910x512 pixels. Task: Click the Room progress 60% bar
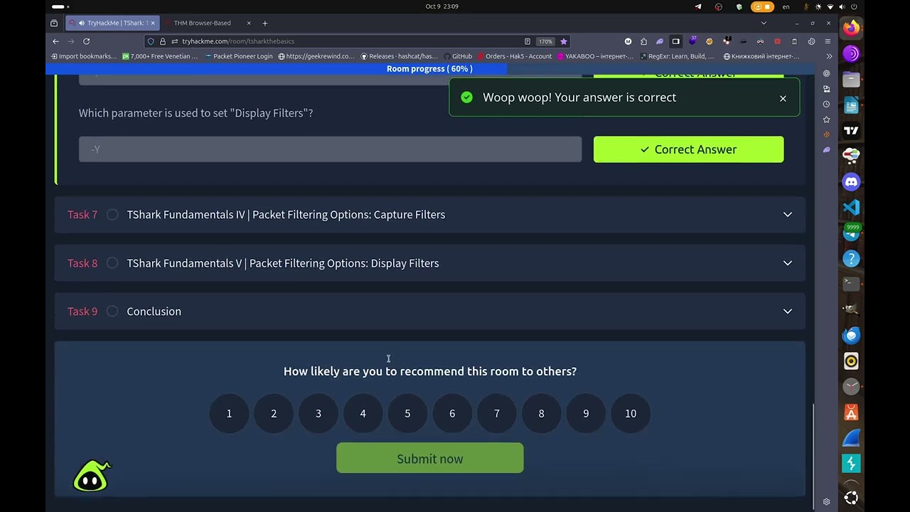pyautogui.click(x=429, y=69)
